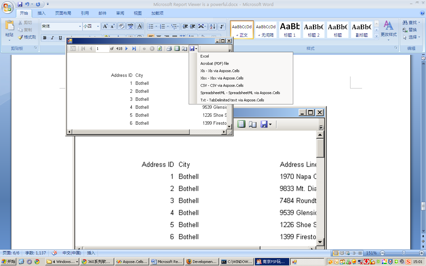Viewport: 426px width, 266px height.
Task: Click the 替换 replace button
Action: pos(409,30)
